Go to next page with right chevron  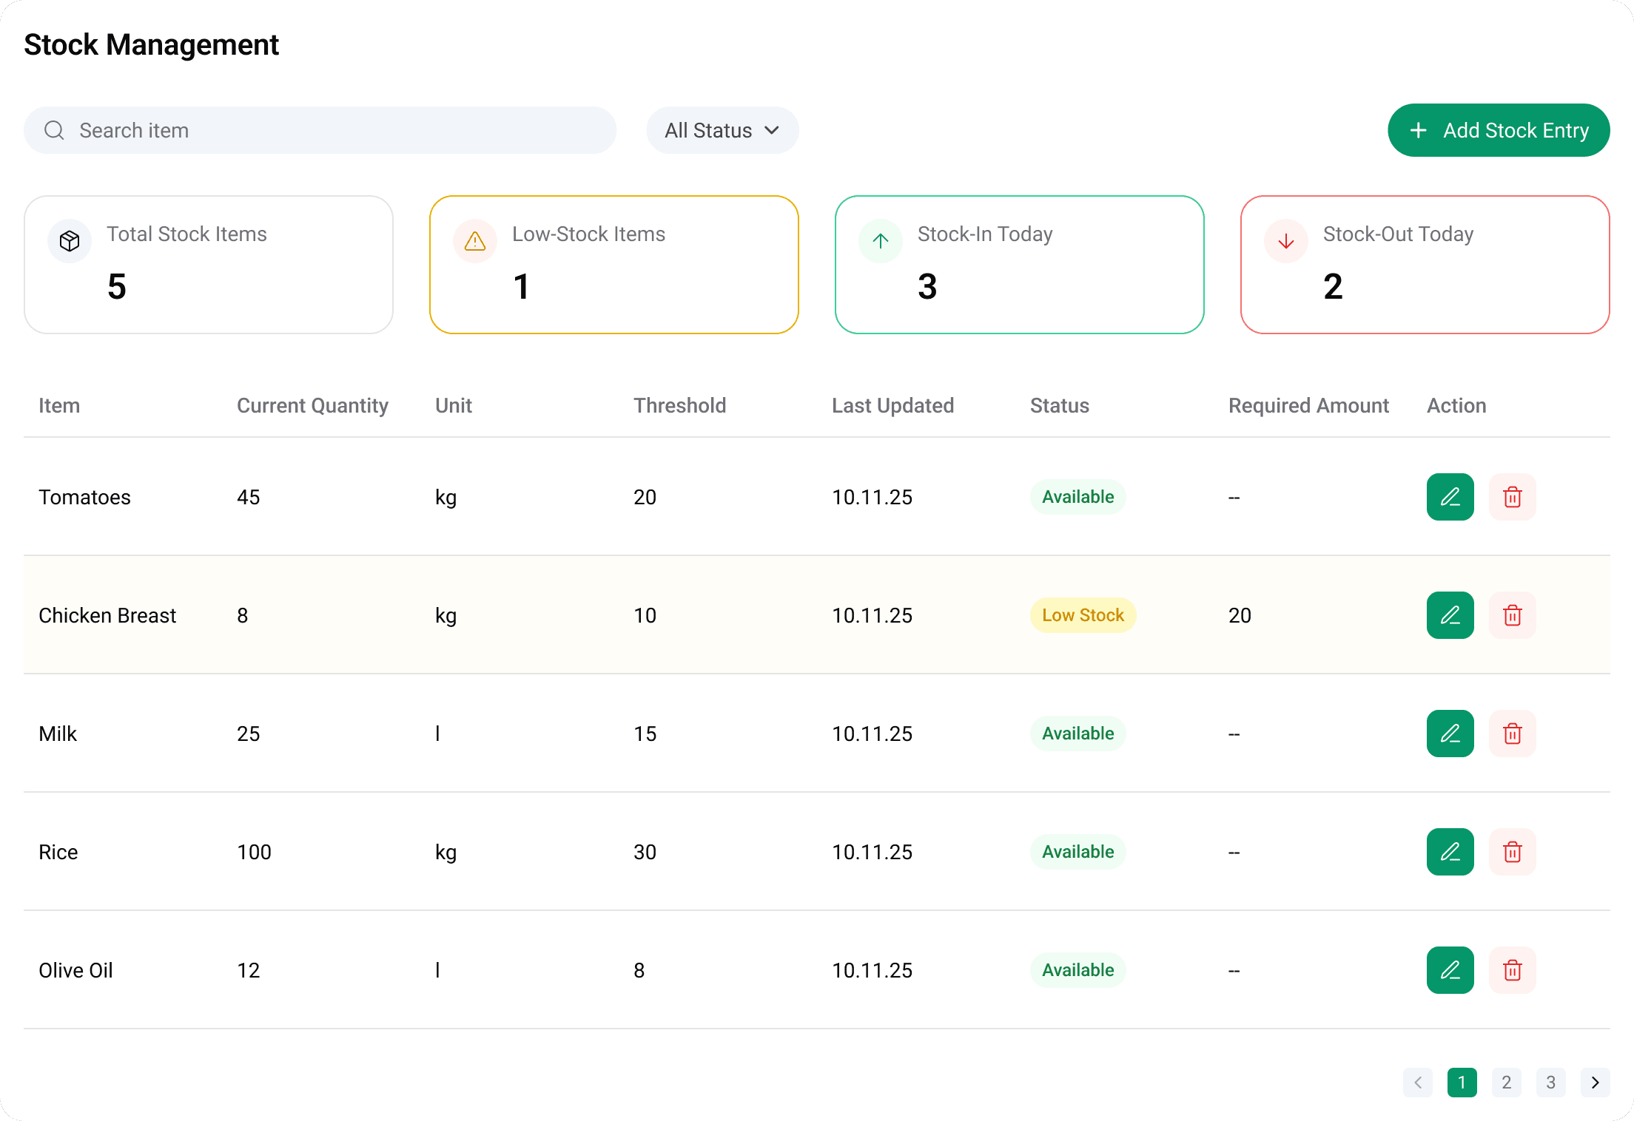[1595, 1083]
